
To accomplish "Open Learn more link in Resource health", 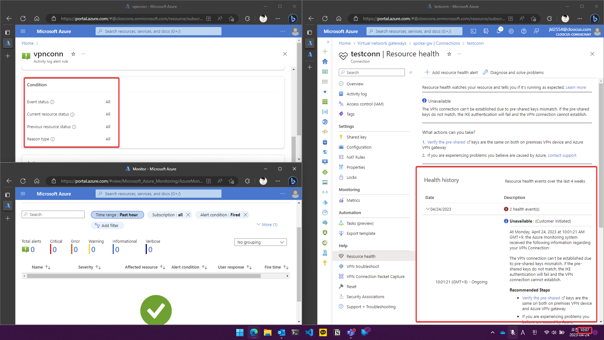I will coord(576,88).
